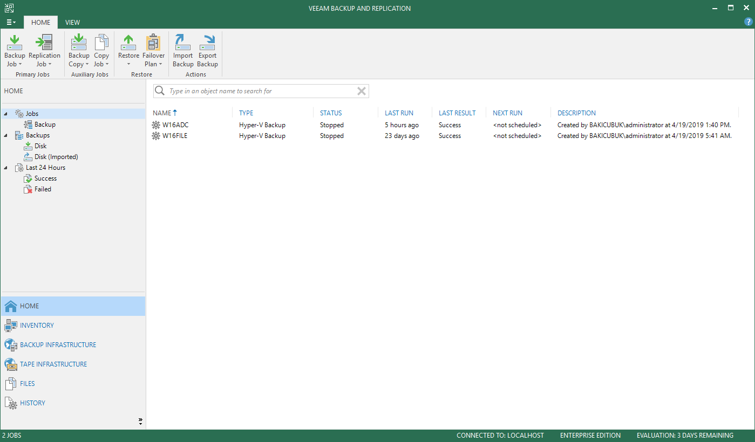Viewport: 755px width, 442px height.
Task: Sort by the TYPE column header
Action: click(246, 113)
